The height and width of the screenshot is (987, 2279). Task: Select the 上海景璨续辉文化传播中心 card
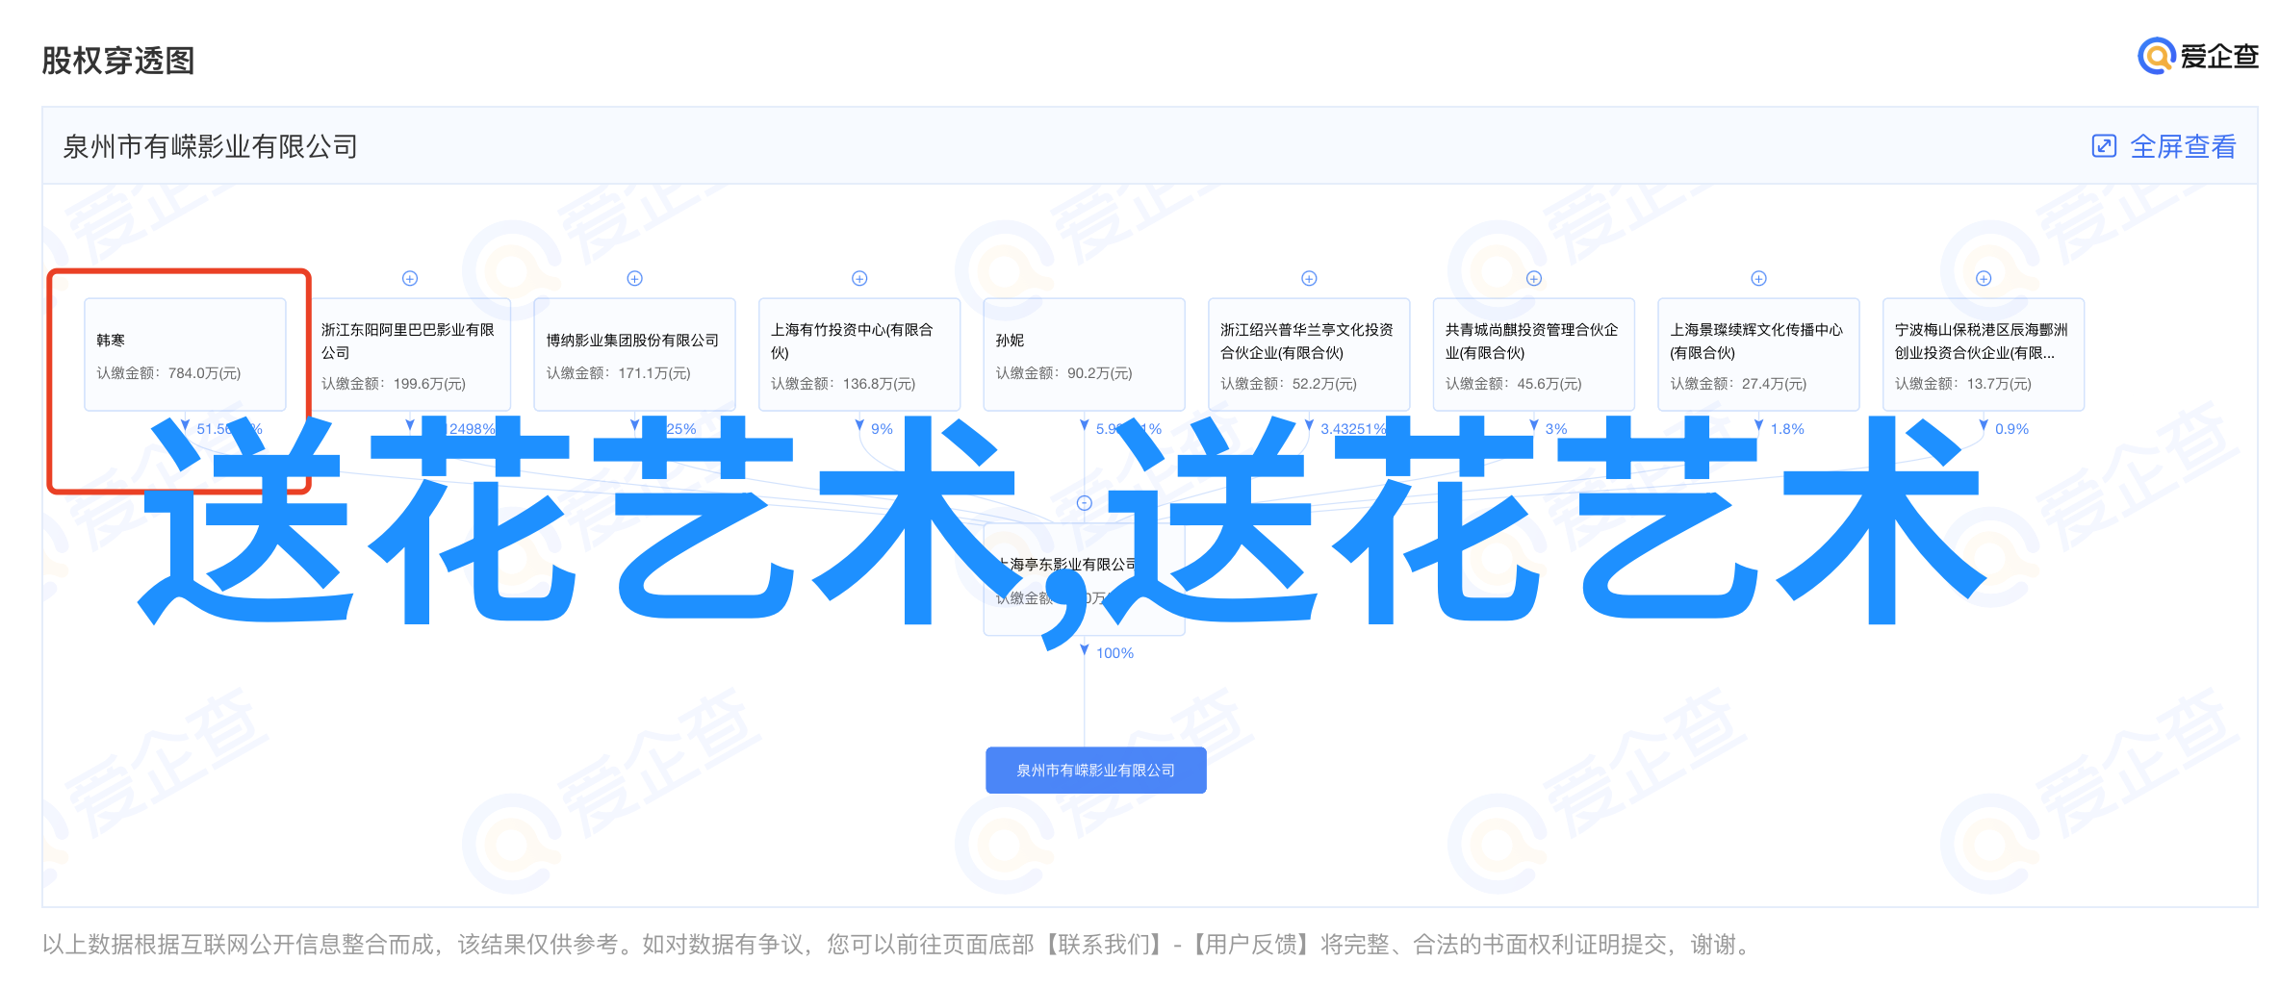pos(1758,354)
